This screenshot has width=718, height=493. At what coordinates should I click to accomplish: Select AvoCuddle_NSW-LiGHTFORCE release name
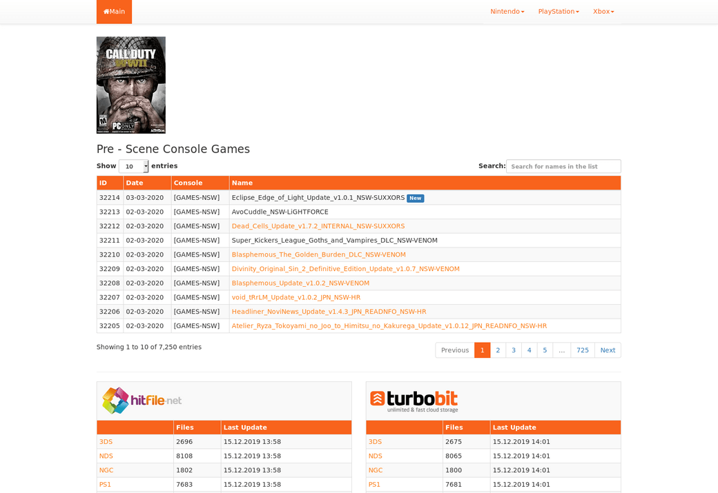pos(280,212)
